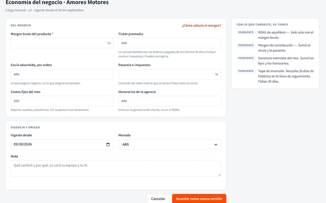Select the Costos fijos del mes input

(x=62, y=101)
